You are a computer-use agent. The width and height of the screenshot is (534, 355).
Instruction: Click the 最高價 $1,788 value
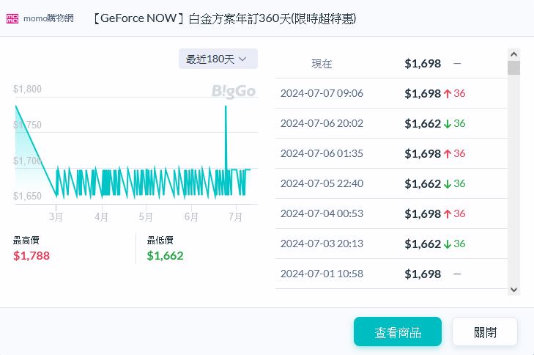point(31,255)
